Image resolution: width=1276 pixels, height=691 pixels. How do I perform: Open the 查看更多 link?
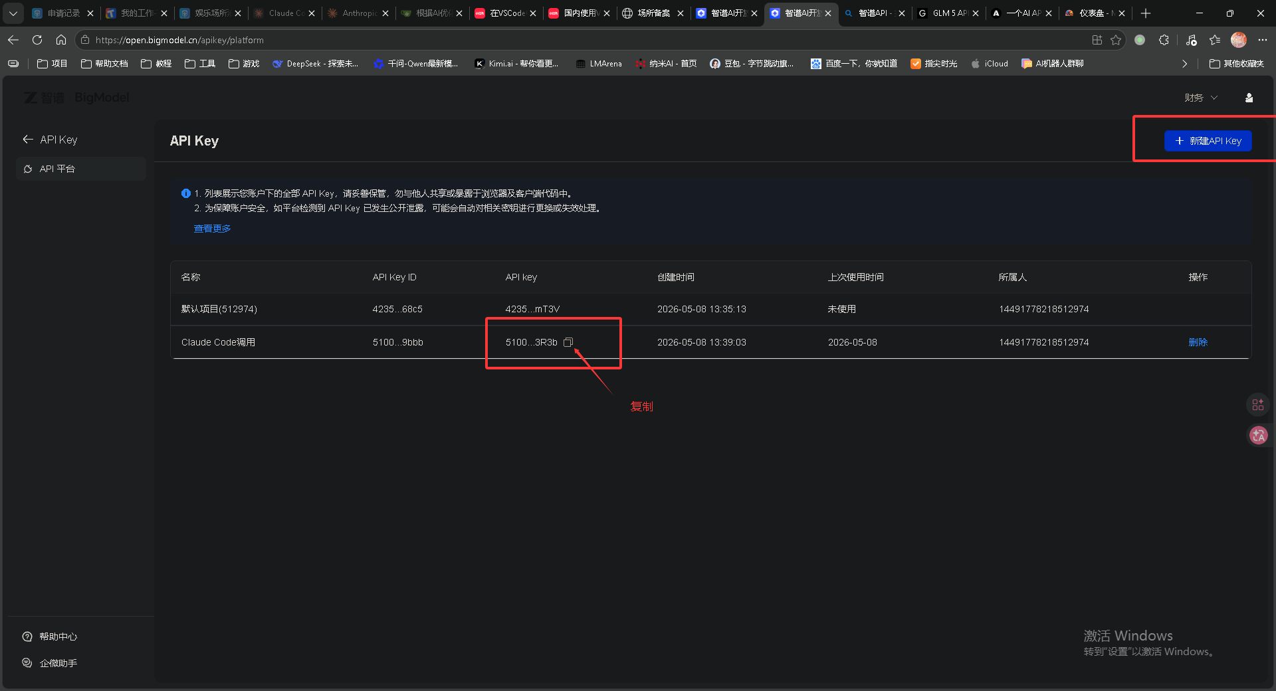pyautogui.click(x=212, y=229)
